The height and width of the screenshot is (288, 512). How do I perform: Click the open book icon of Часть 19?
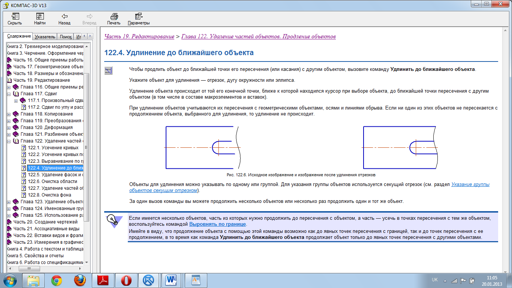10,80
